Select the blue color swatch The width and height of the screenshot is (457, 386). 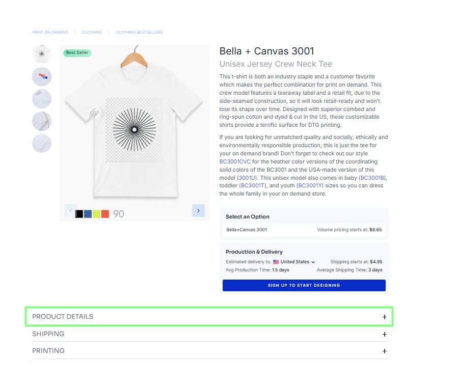coord(88,214)
